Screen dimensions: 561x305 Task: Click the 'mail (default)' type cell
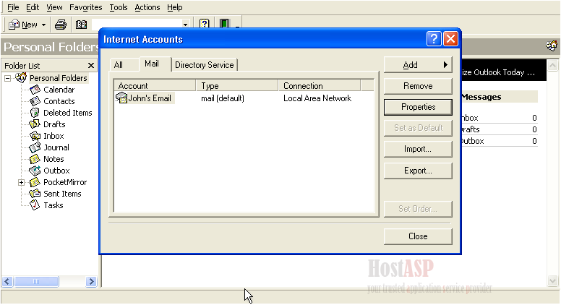pyautogui.click(x=223, y=98)
